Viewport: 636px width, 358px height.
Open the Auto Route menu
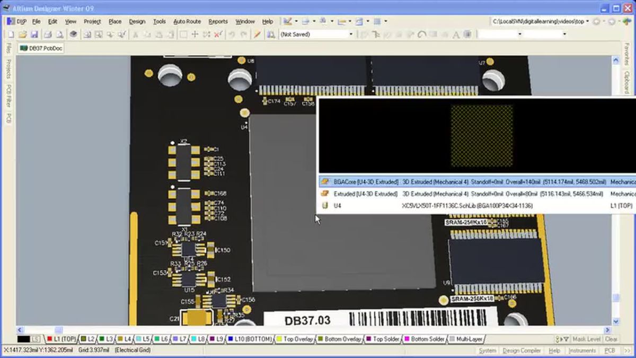pyautogui.click(x=187, y=21)
